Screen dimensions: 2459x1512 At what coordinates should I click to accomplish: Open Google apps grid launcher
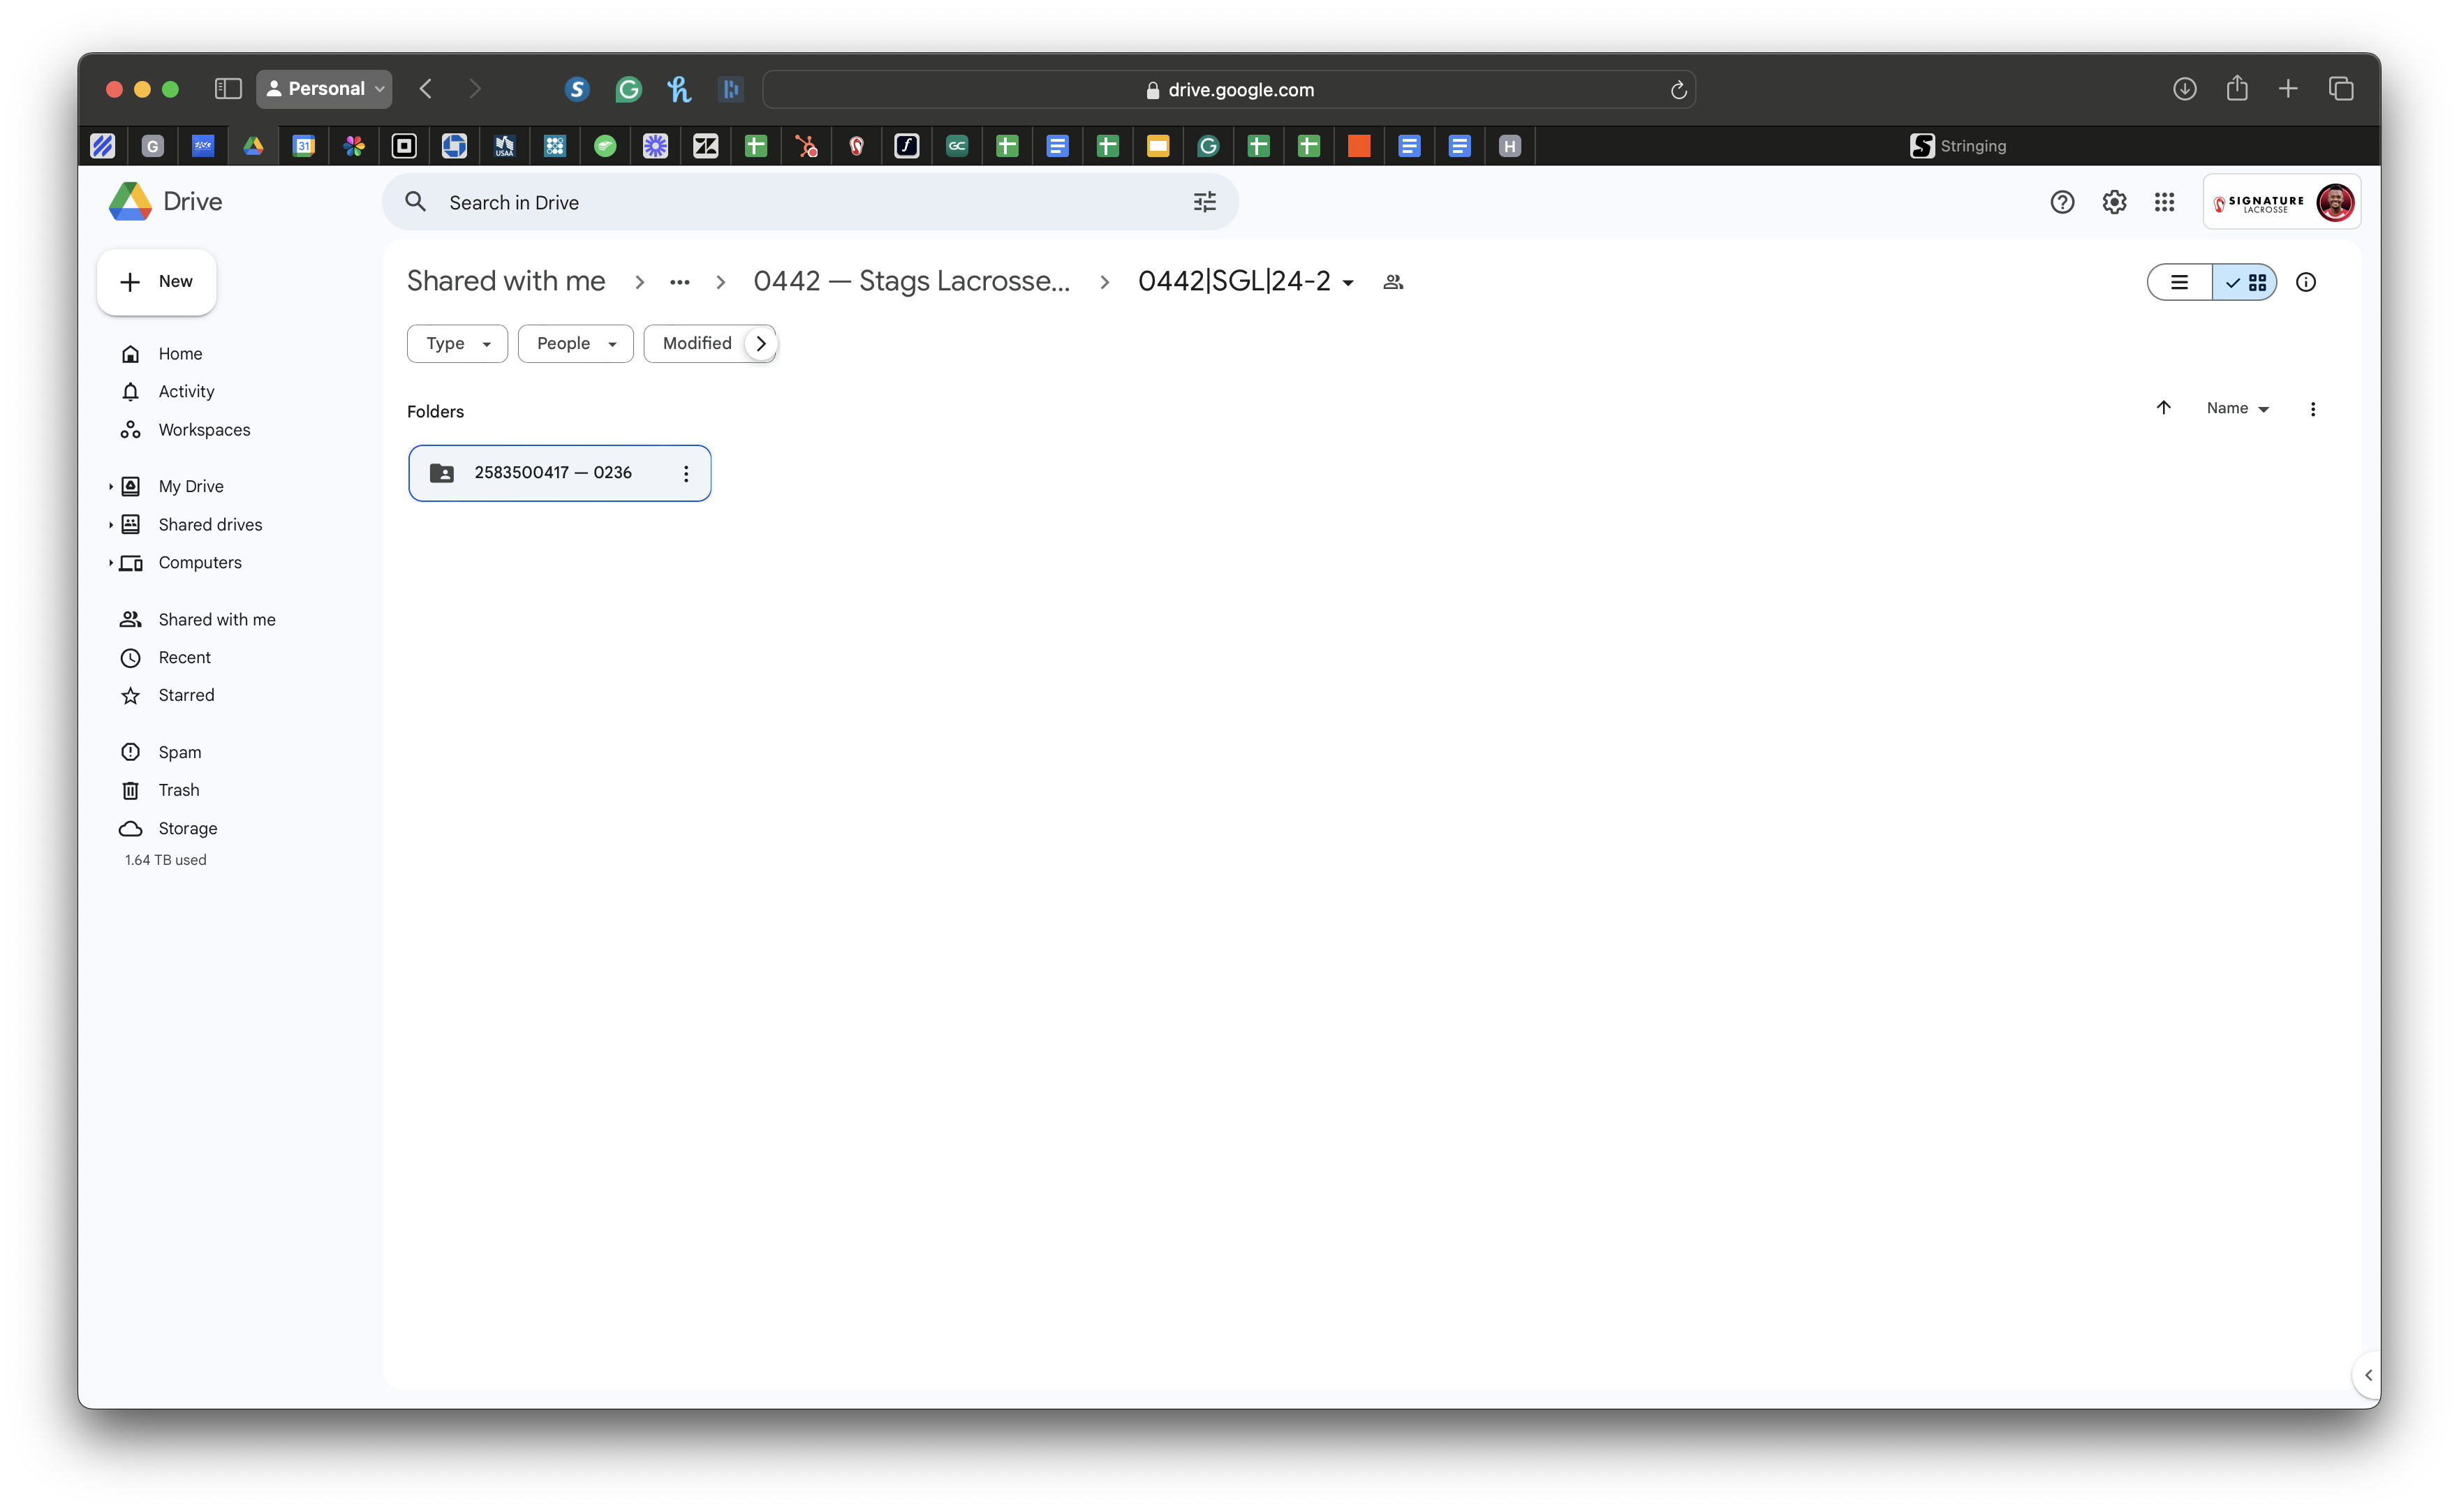[x=2164, y=202]
